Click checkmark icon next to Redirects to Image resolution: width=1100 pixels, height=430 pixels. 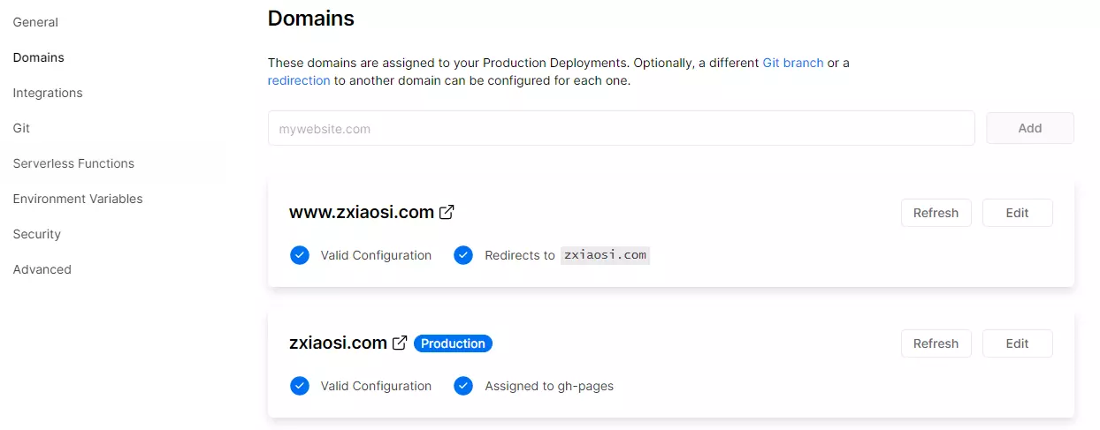(x=463, y=255)
